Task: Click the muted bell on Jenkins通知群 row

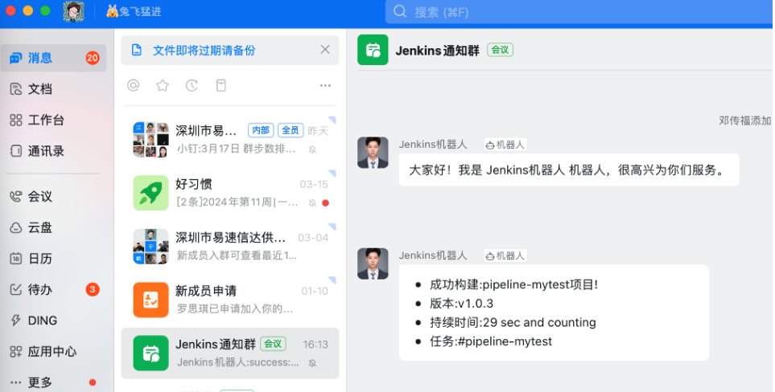Action: coord(312,363)
